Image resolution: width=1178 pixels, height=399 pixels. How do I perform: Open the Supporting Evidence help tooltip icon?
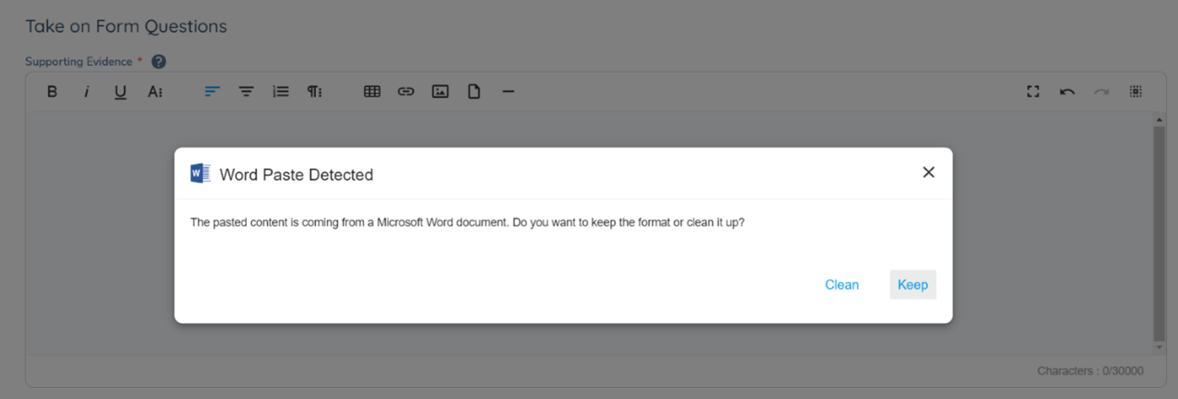pyautogui.click(x=159, y=62)
